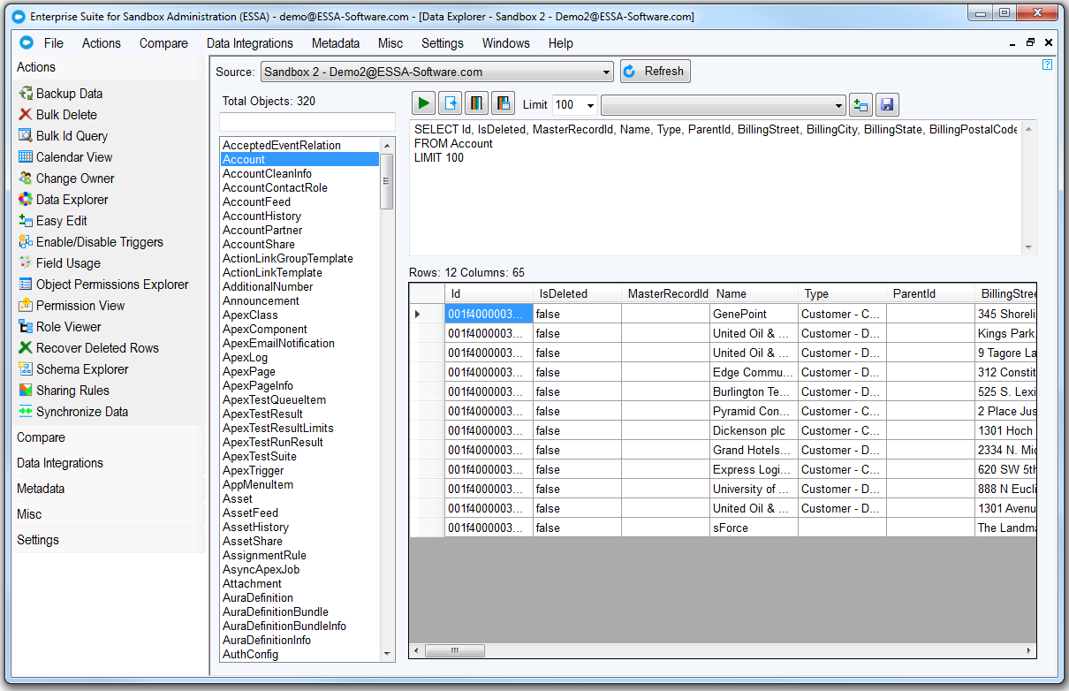
Task: Click the ParentId column header
Action: coord(930,293)
